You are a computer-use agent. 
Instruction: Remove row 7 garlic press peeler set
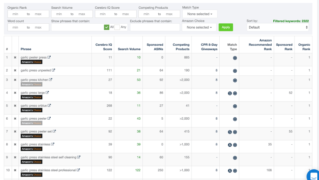[x=15, y=131]
